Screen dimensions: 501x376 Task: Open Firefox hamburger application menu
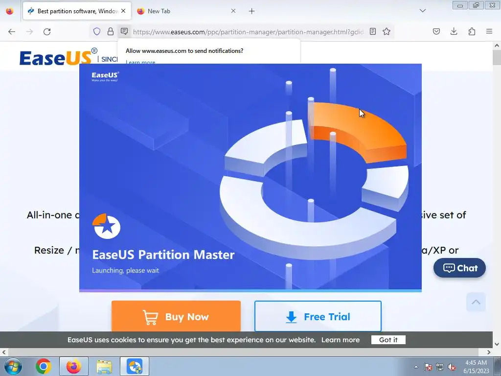(x=489, y=31)
